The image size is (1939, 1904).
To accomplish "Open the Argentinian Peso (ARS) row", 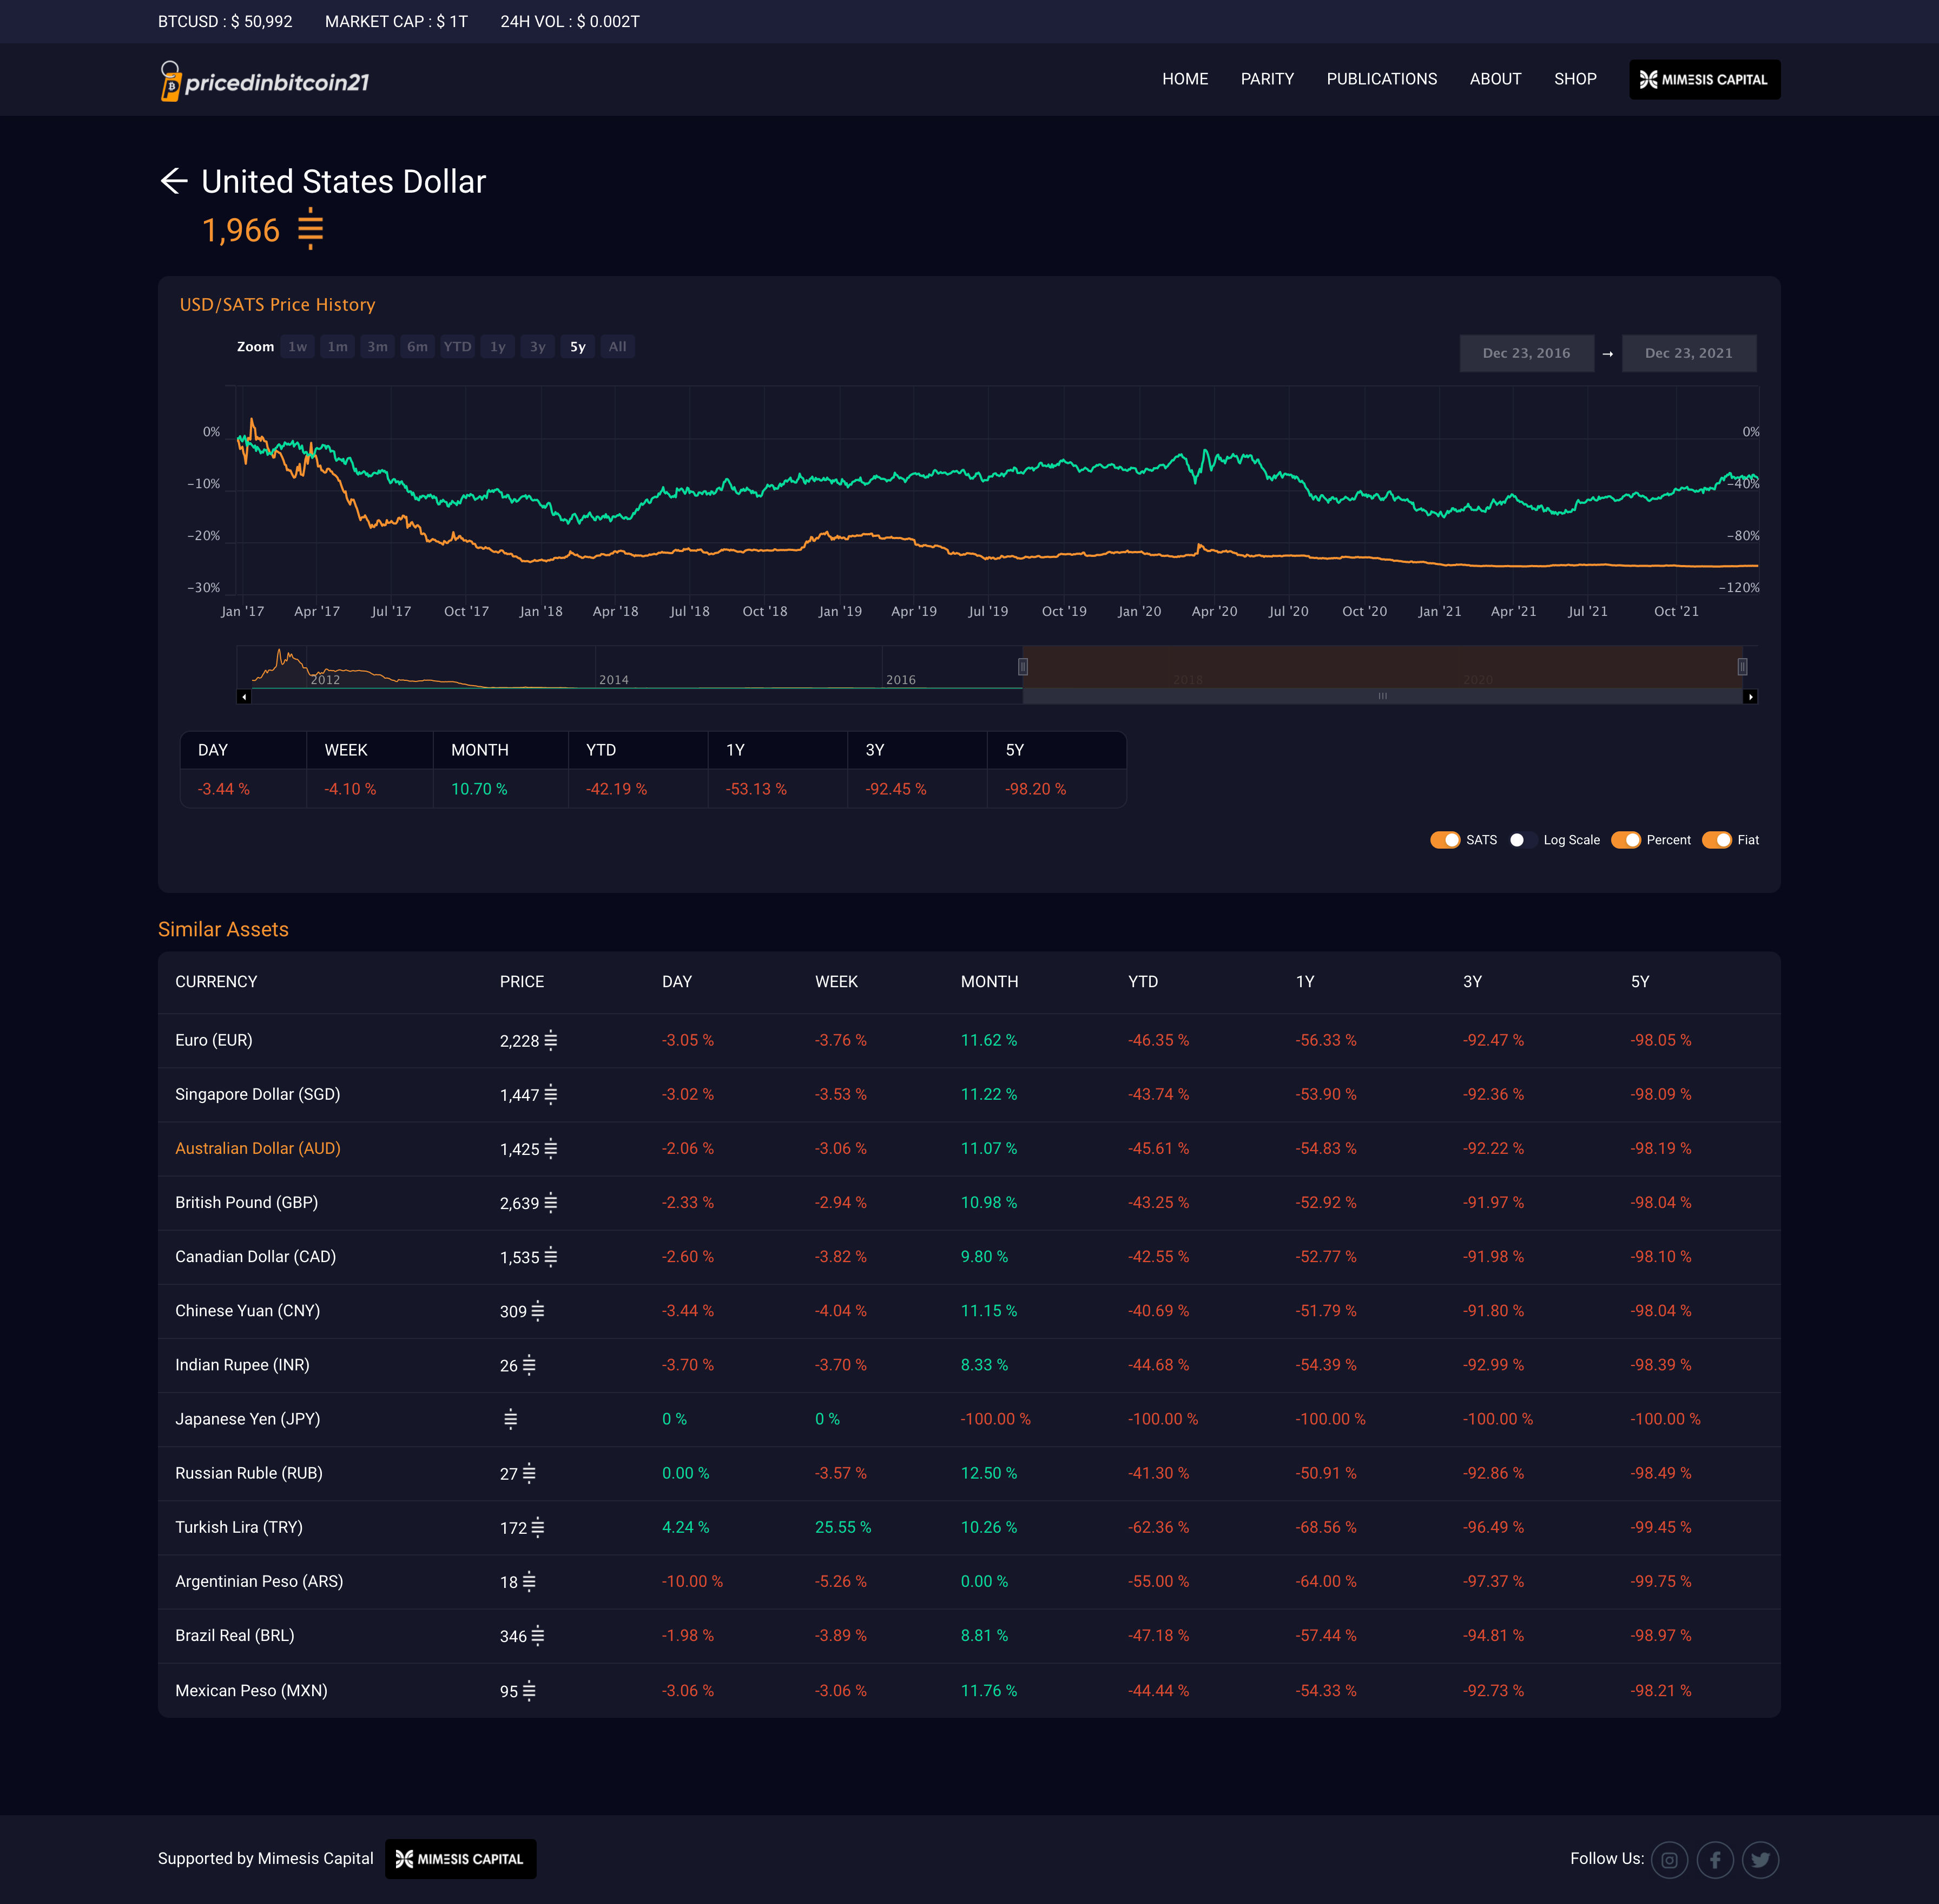I will point(968,1581).
